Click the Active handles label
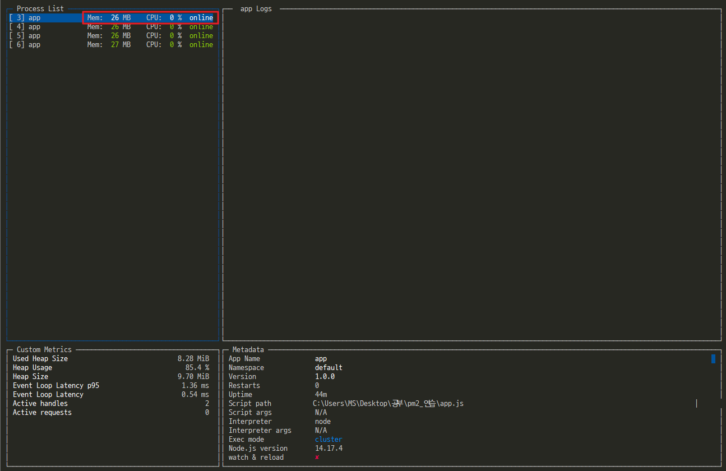This screenshot has height=471, width=726. pos(40,404)
